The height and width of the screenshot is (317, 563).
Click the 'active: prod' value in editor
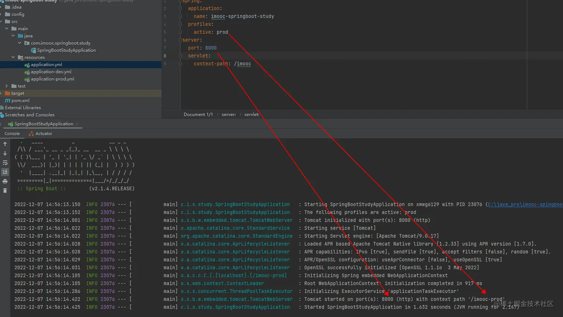(x=222, y=32)
